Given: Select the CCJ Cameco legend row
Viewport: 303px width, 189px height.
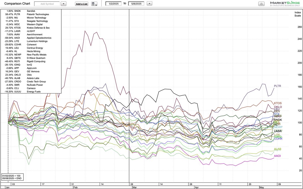Looking at the screenshot, I should (x=31, y=88).
